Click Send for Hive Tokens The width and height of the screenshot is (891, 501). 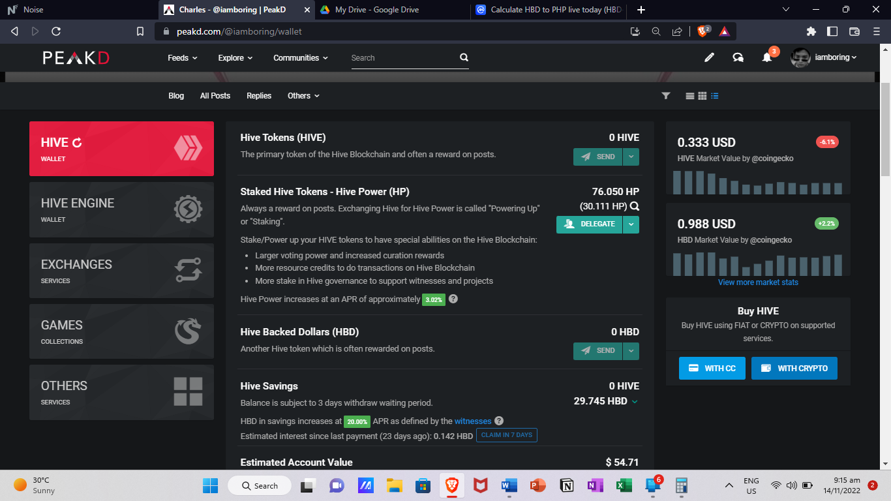point(598,157)
